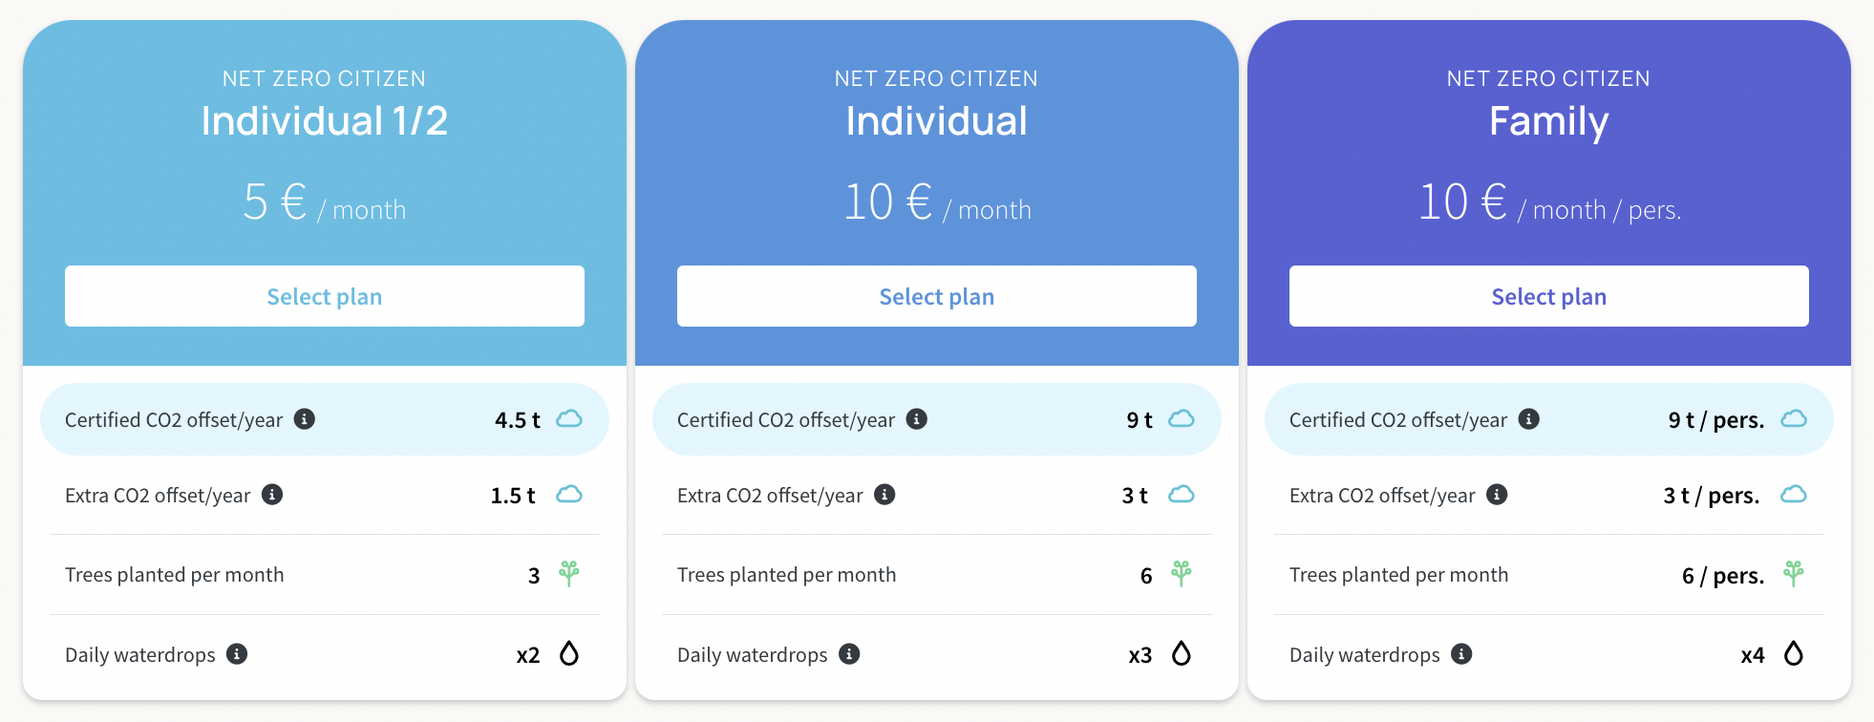The height and width of the screenshot is (722, 1874).
Task: Select the Family plan button
Action: [x=1549, y=296]
